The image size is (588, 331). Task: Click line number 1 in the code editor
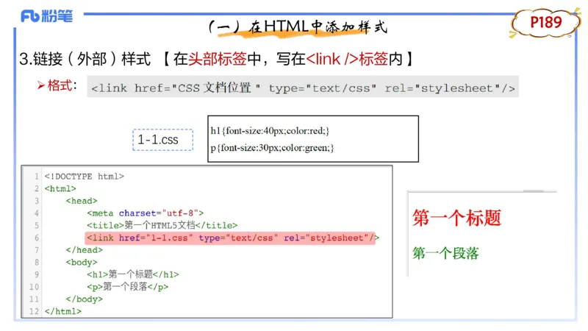point(35,177)
